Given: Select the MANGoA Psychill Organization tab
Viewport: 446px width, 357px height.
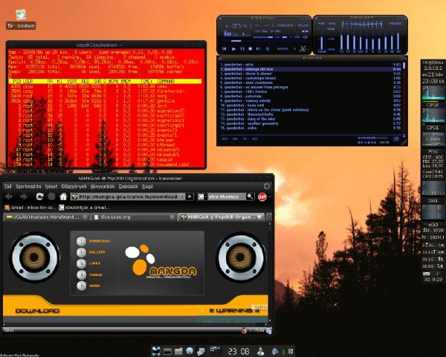Looking at the screenshot, I should tap(221, 217).
